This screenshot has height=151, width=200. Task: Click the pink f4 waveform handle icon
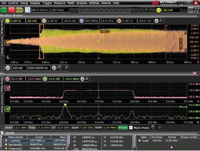[x=7, y=88]
